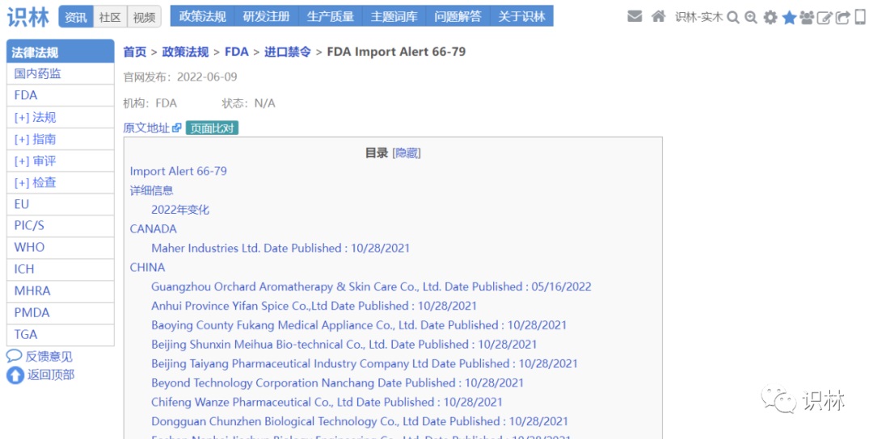The width and height of the screenshot is (873, 439).
Task: Open Beyond Technology Corporation Nanchang entry
Action: [x=337, y=383]
